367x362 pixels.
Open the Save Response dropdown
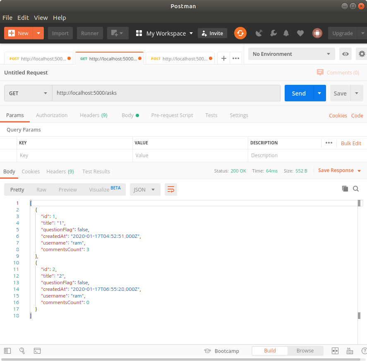[339, 170]
